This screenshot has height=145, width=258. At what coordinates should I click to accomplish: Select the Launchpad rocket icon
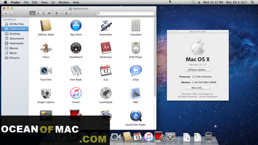point(106,93)
